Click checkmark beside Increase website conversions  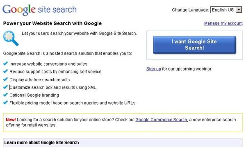pos(5,64)
